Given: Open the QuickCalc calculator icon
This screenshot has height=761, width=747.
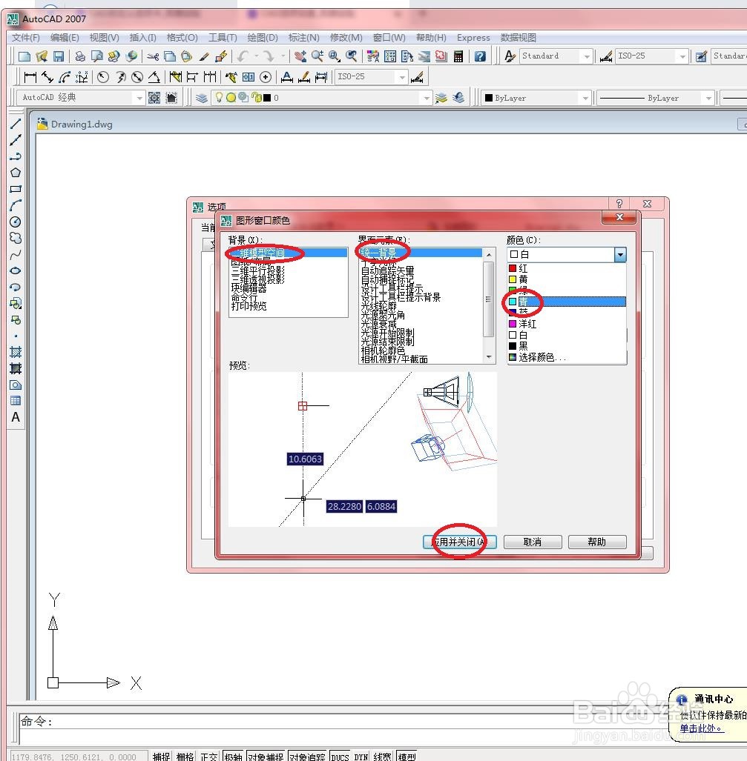Looking at the screenshot, I should tap(458, 56).
